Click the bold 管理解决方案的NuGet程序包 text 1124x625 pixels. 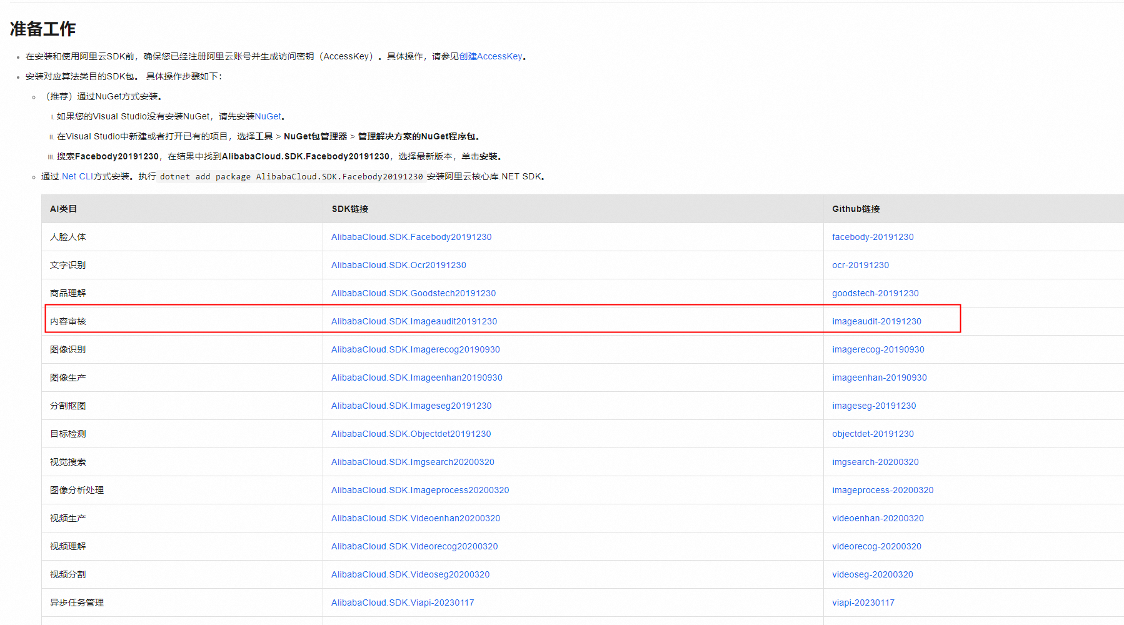[416, 136]
